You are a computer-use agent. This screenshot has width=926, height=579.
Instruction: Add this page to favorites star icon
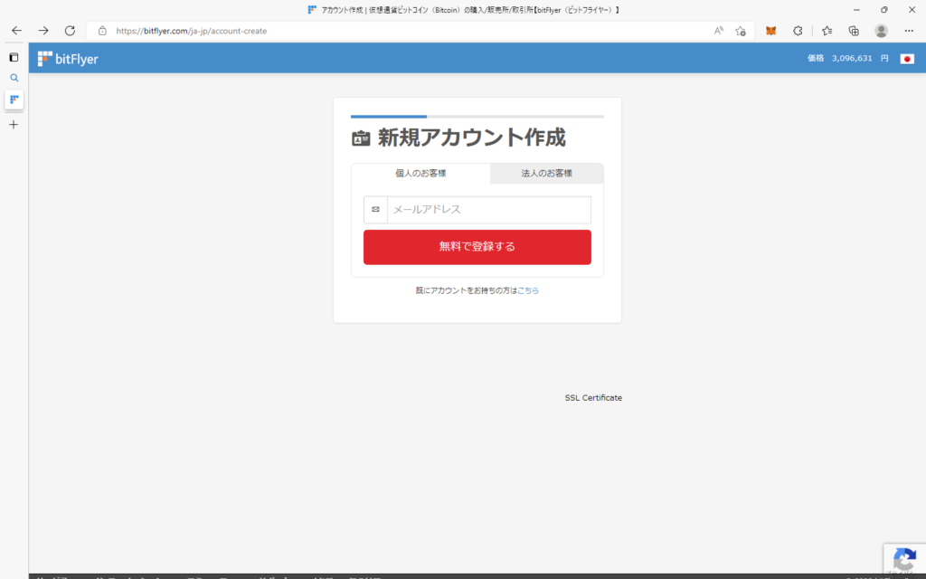point(741,31)
